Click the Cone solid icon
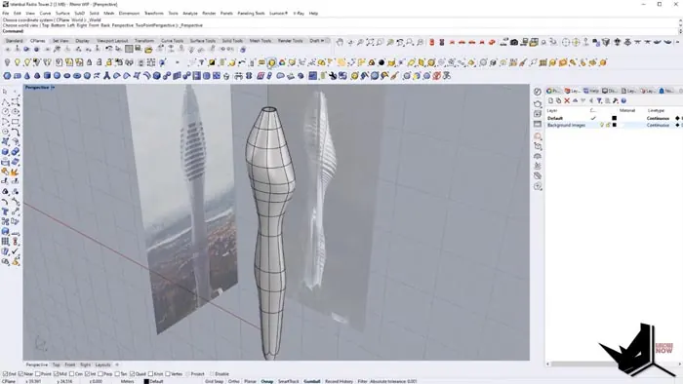Screen dimensions: 683x384 [27, 76]
